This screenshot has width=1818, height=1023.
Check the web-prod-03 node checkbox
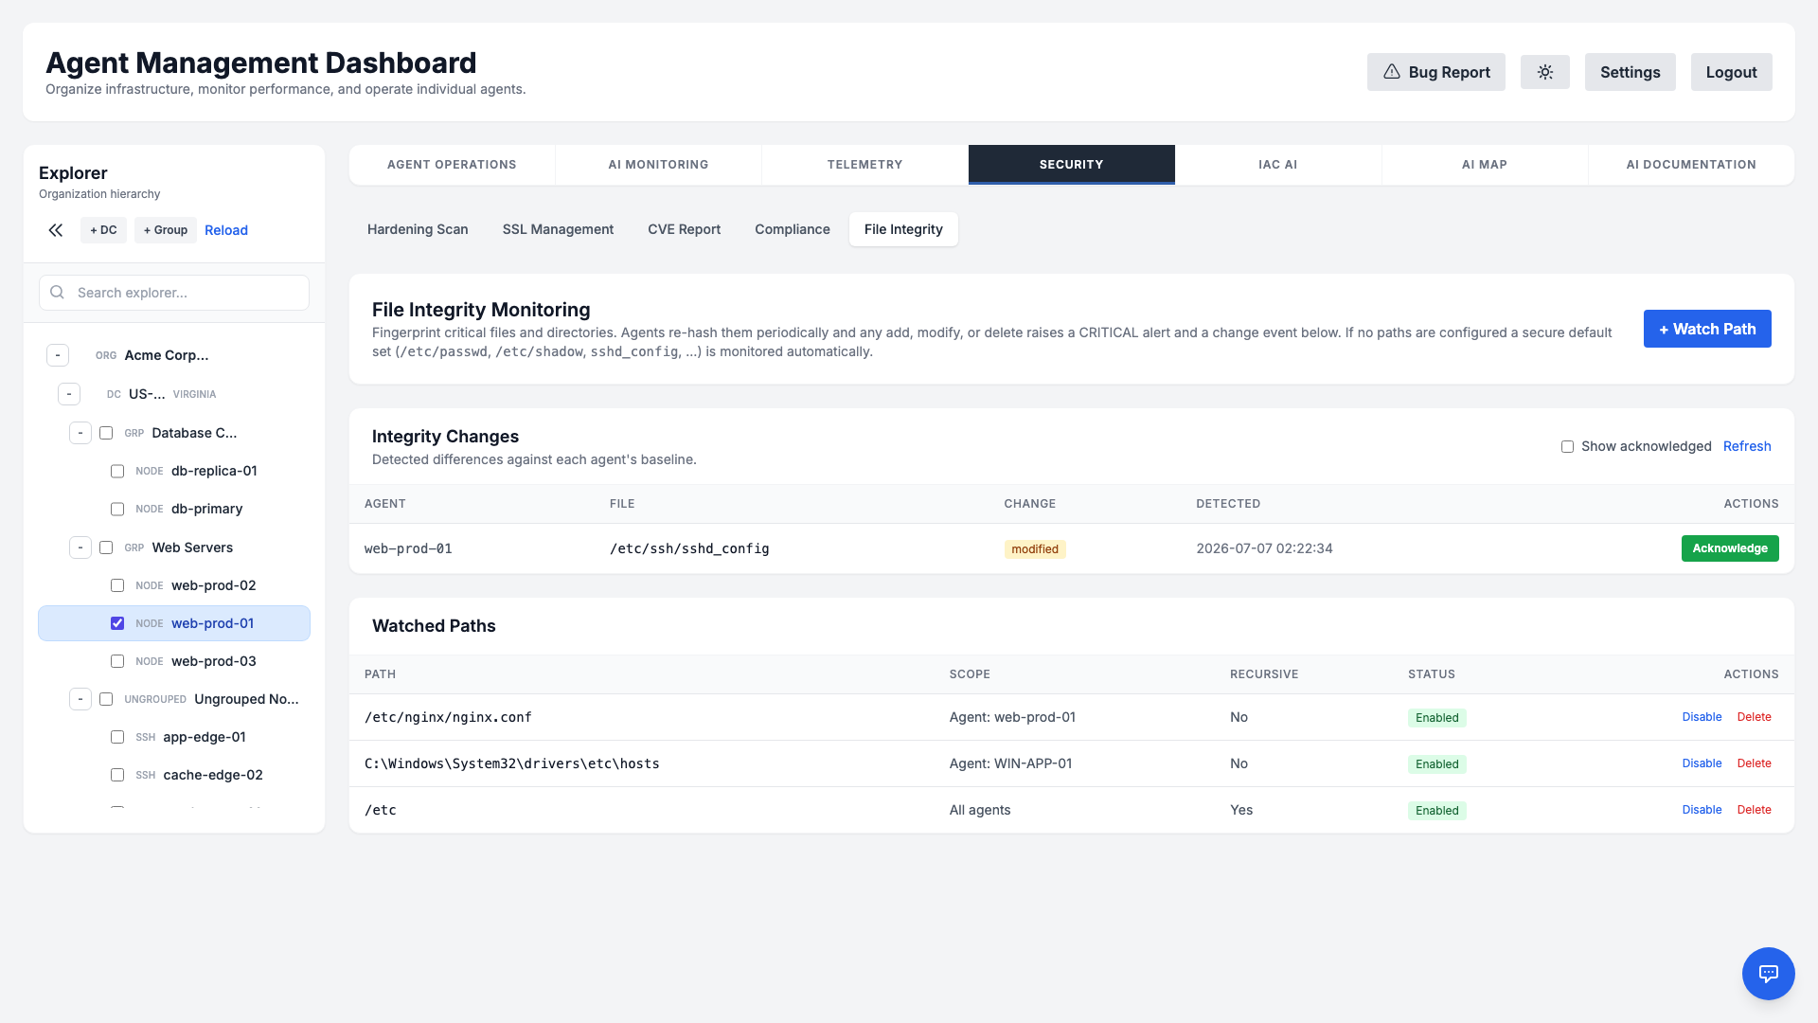click(117, 661)
